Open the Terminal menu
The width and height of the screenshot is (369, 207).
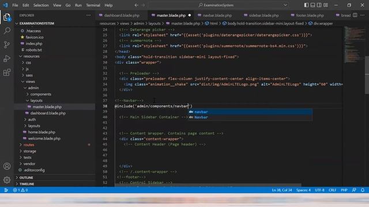(93, 5)
